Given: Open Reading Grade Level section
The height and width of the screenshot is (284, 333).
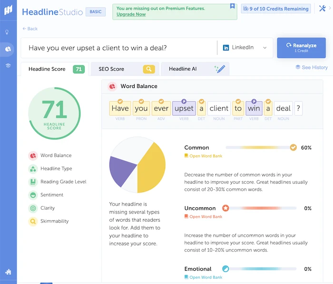Looking at the screenshot, I should [63, 182].
